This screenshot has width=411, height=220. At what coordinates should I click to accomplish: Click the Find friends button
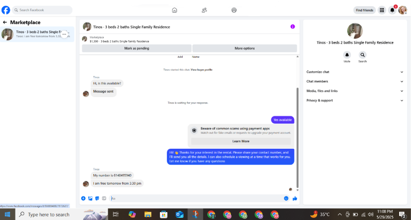pyautogui.click(x=365, y=10)
